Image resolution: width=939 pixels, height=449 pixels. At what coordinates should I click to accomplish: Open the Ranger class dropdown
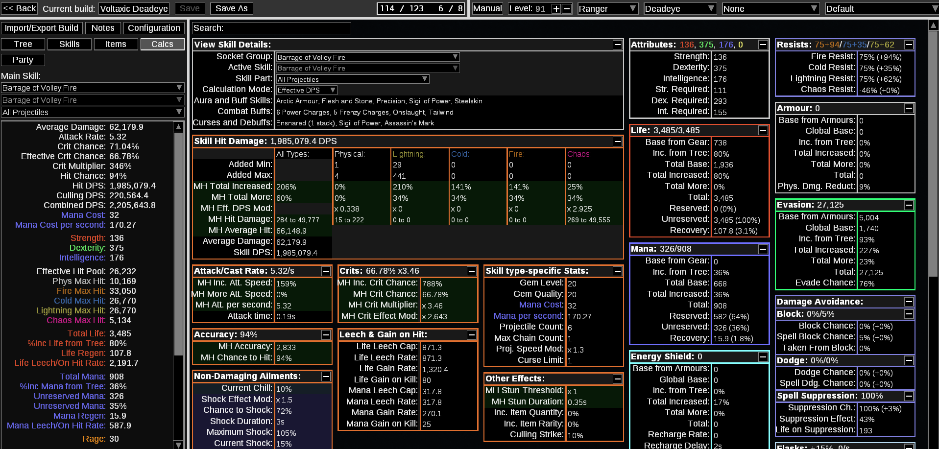point(607,9)
